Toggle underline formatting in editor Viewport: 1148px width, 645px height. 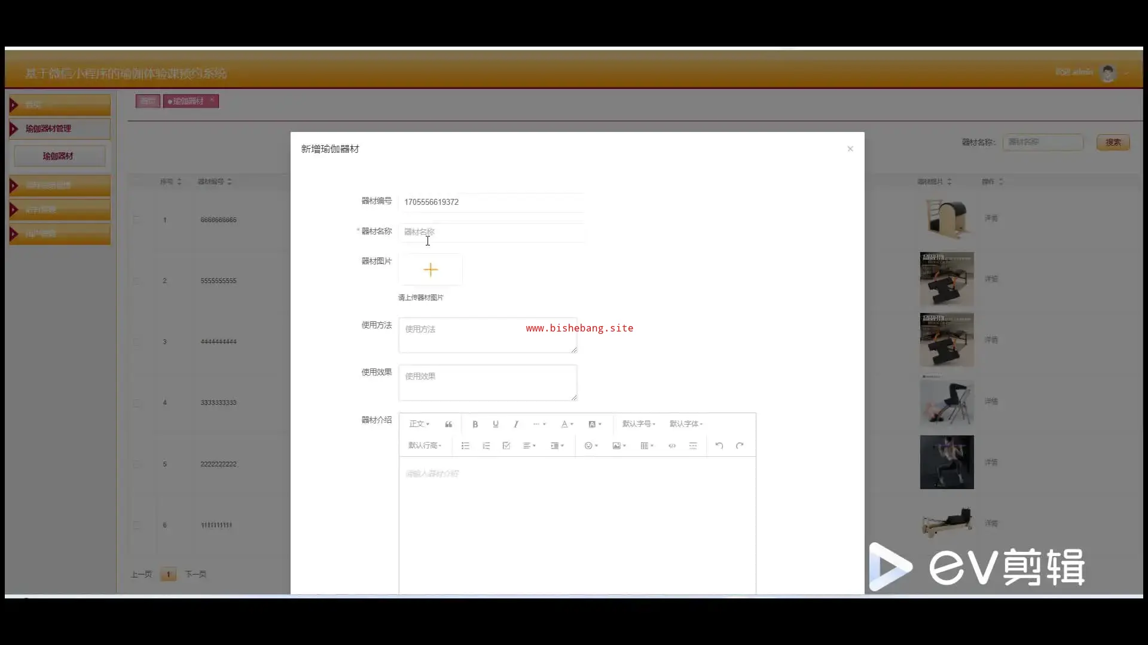(x=496, y=424)
